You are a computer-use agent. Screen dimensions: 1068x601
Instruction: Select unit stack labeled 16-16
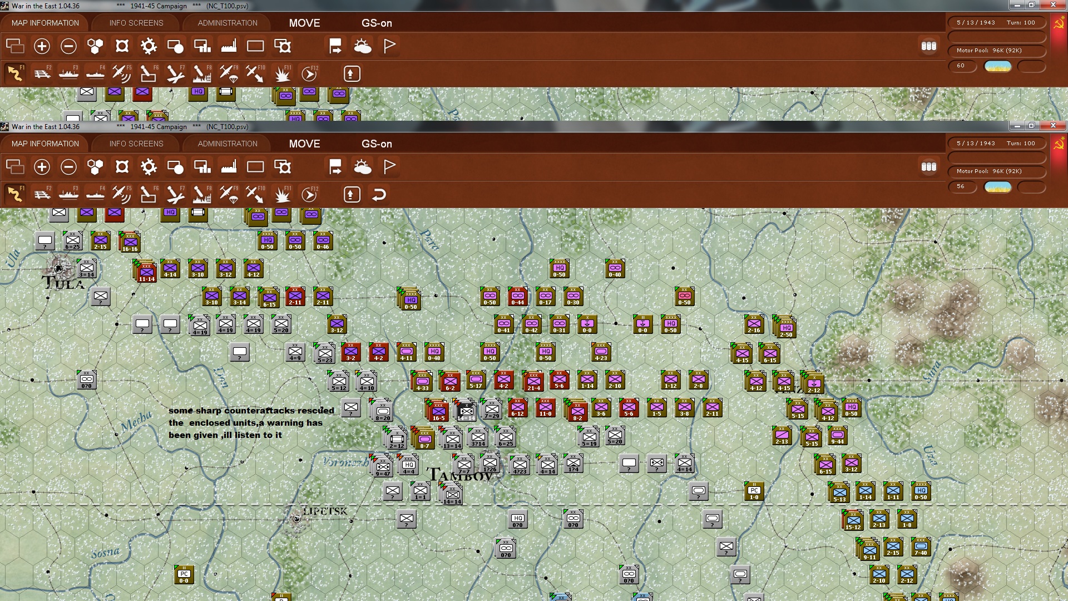(130, 243)
